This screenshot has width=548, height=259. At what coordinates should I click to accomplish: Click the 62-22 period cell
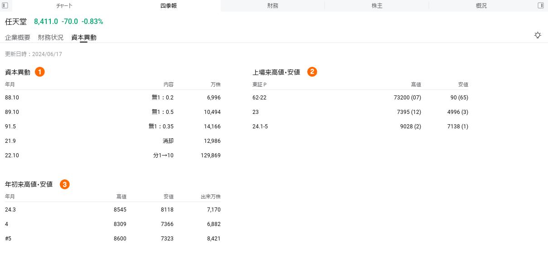259,98
